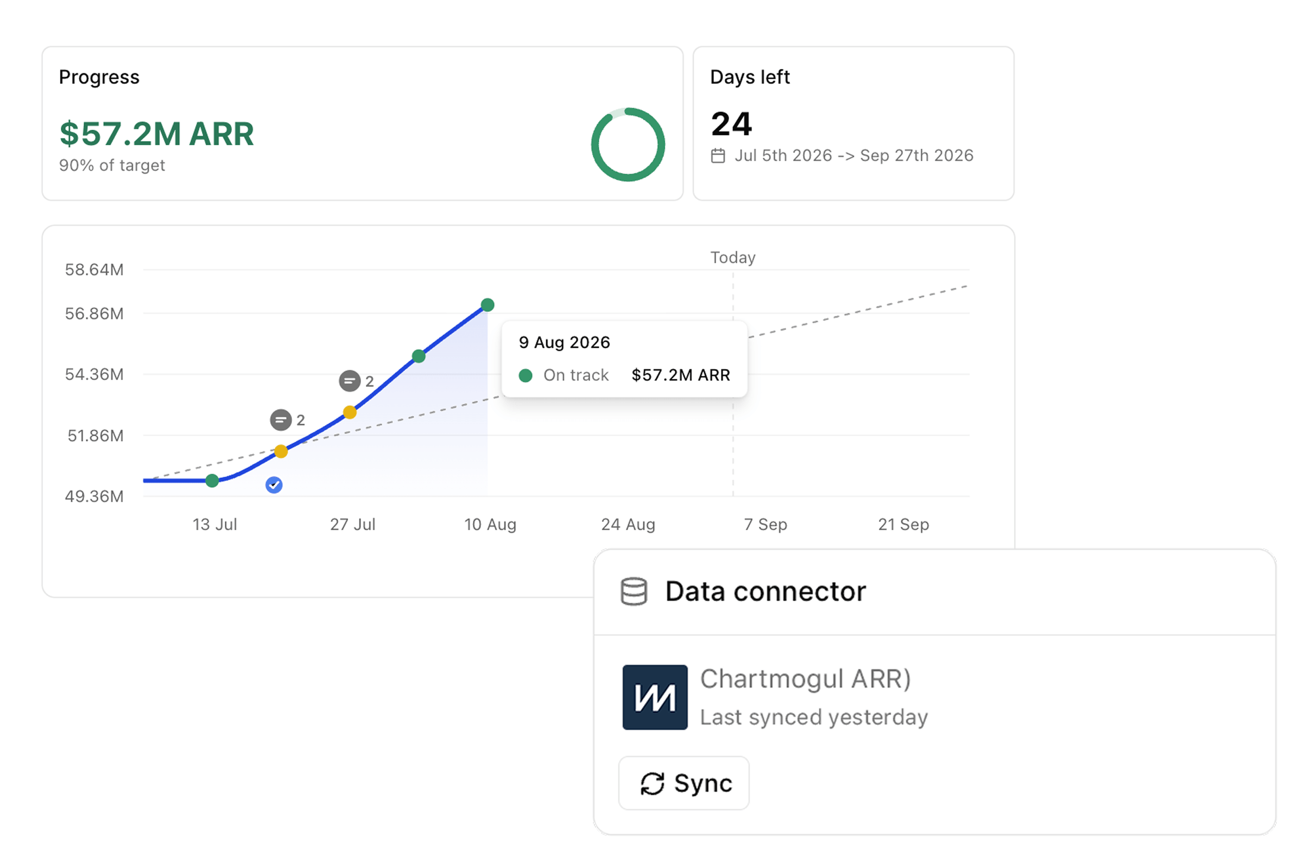Click the database icon beside Data connector
Image resolution: width=1303 pixels, height=868 pixels.
point(634,592)
